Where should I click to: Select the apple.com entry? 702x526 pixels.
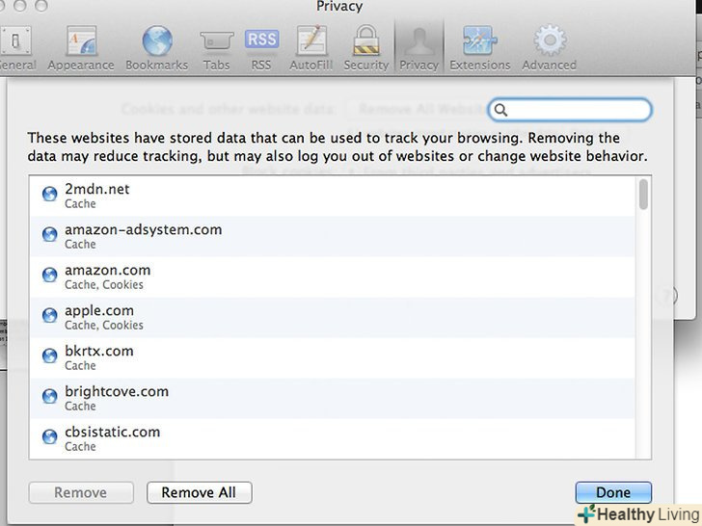pos(332,318)
